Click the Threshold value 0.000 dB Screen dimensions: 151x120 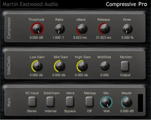(x=36, y=38)
